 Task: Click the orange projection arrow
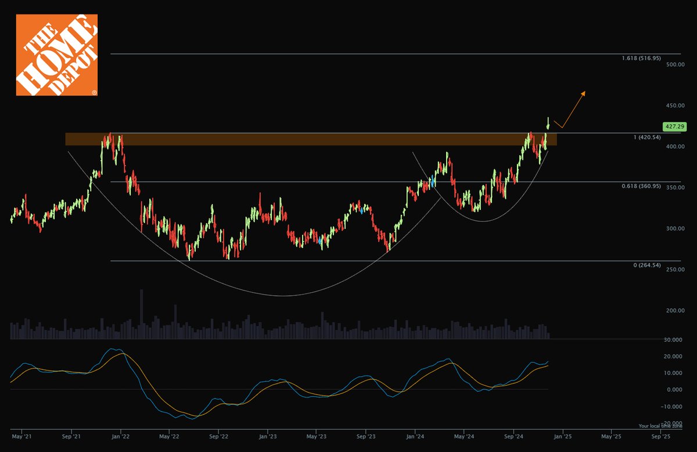click(571, 109)
